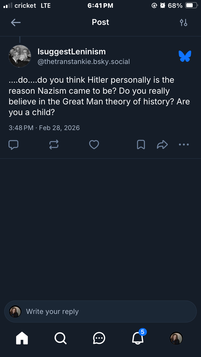
Task: Share the post via arrow icon
Action: click(x=162, y=145)
